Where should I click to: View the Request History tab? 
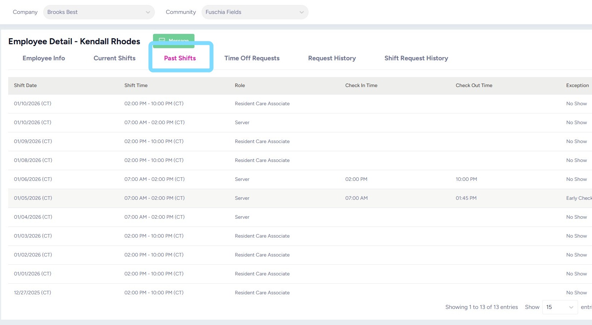tap(332, 58)
